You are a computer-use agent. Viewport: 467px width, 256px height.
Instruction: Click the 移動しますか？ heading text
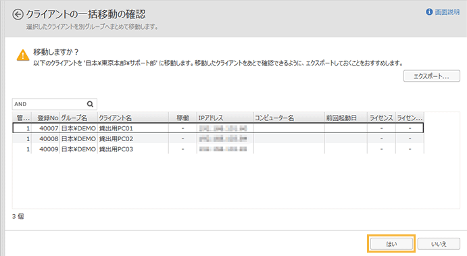coord(56,52)
